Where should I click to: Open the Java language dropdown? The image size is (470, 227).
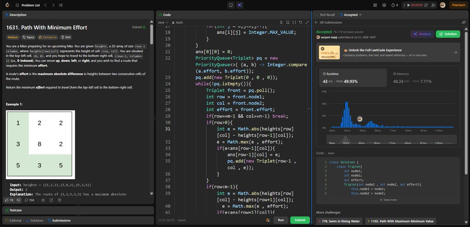pyautogui.click(x=163, y=22)
